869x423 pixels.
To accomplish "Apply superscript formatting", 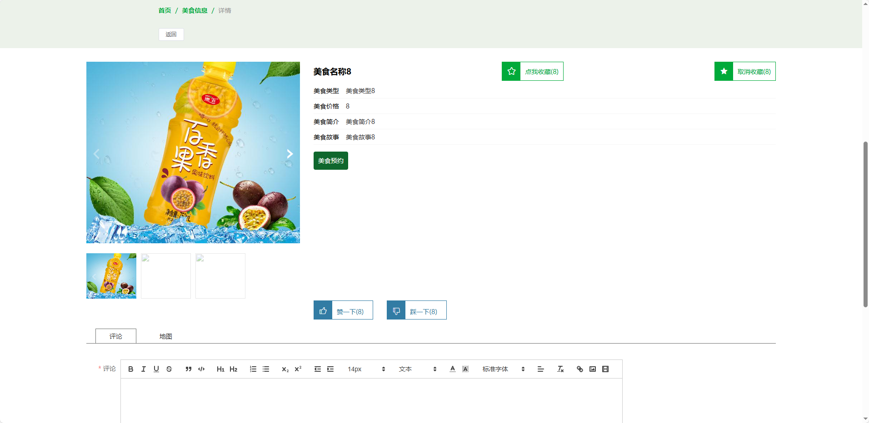I will (x=298, y=369).
